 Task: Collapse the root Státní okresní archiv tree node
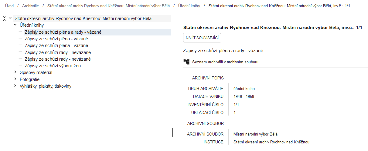coord(10,18)
